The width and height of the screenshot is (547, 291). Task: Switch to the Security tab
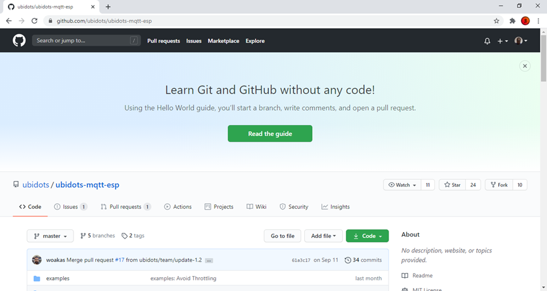(x=294, y=207)
